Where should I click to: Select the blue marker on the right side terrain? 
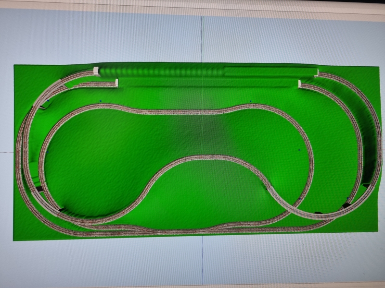(298, 150)
